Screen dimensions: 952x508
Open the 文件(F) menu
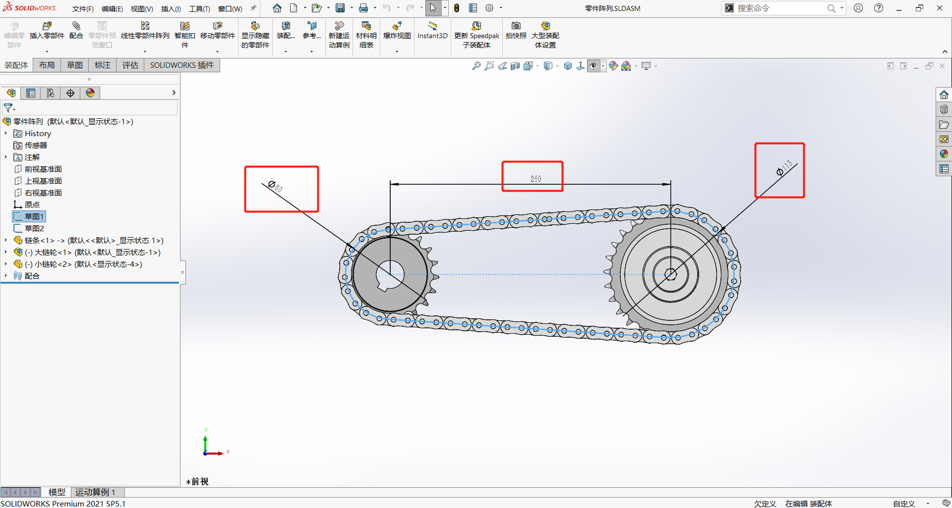(83, 9)
